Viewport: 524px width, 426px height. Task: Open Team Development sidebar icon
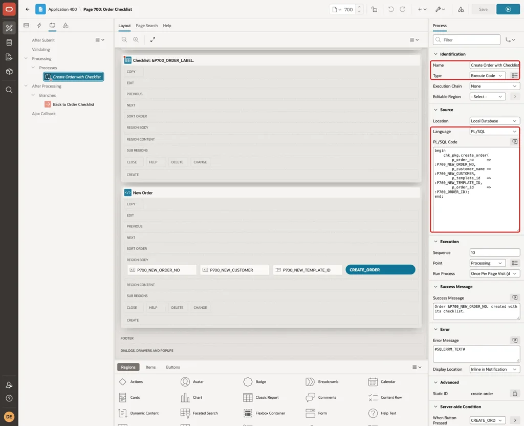click(x=9, y=57)
